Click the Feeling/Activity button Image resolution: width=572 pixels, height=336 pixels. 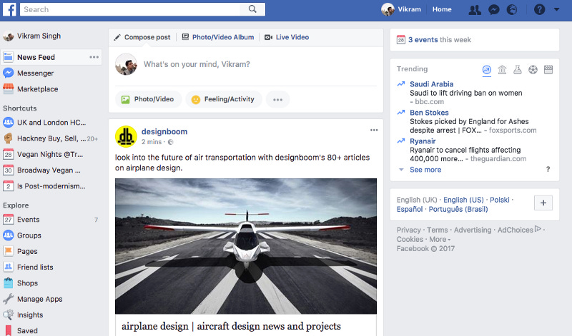(224, 99)
